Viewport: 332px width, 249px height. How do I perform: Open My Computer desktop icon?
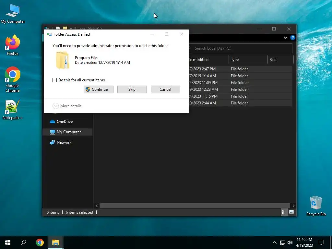point(13,13)
